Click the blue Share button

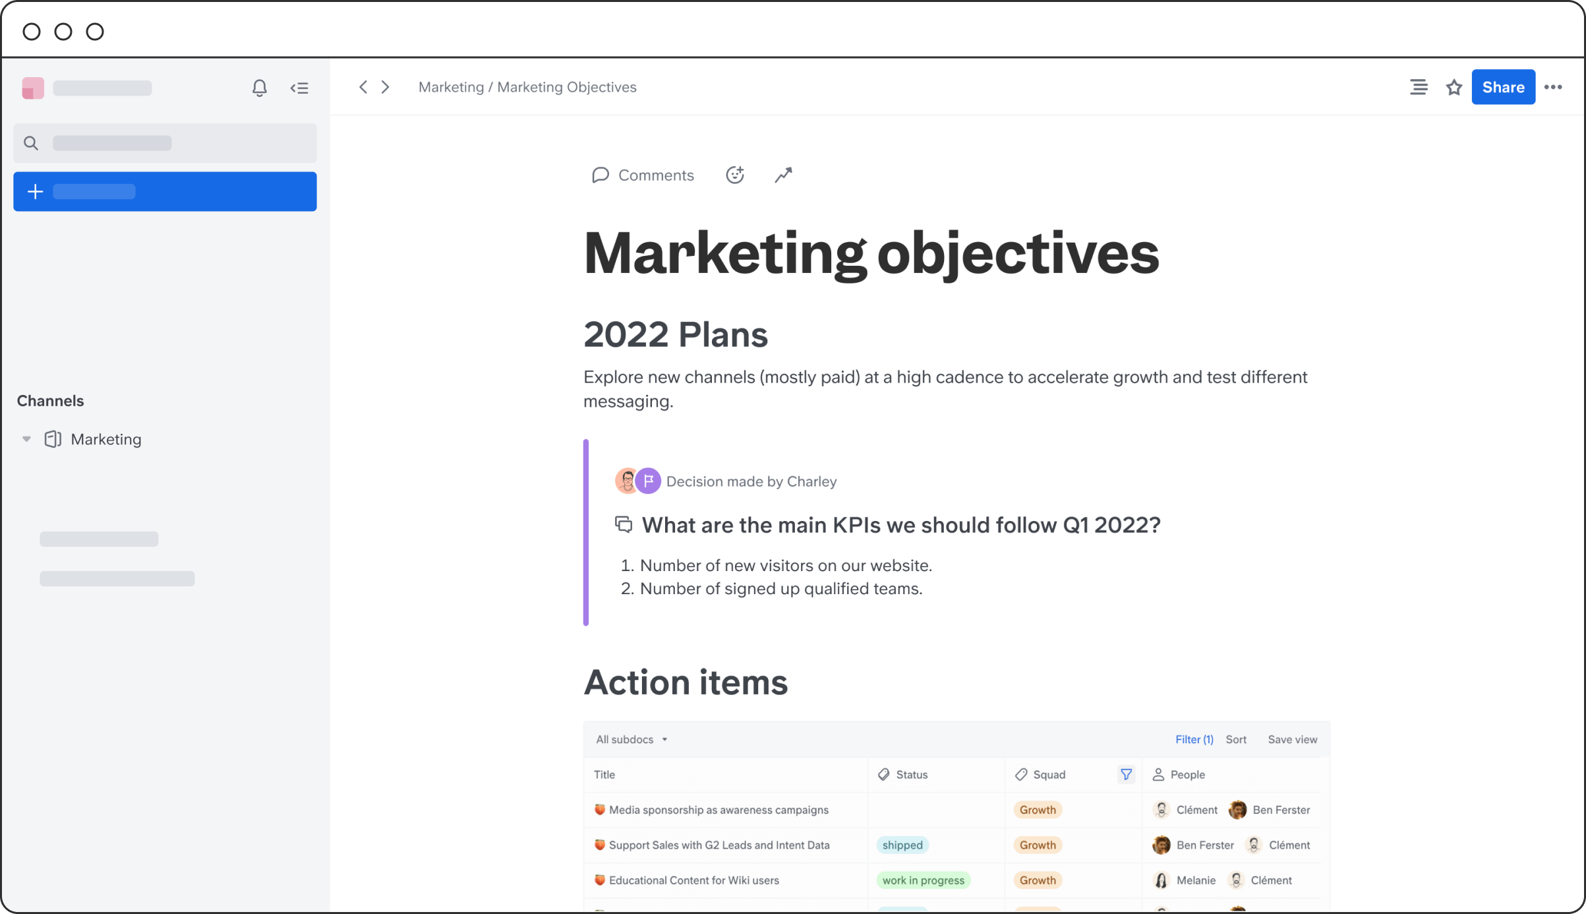(x=1503, y=87)
